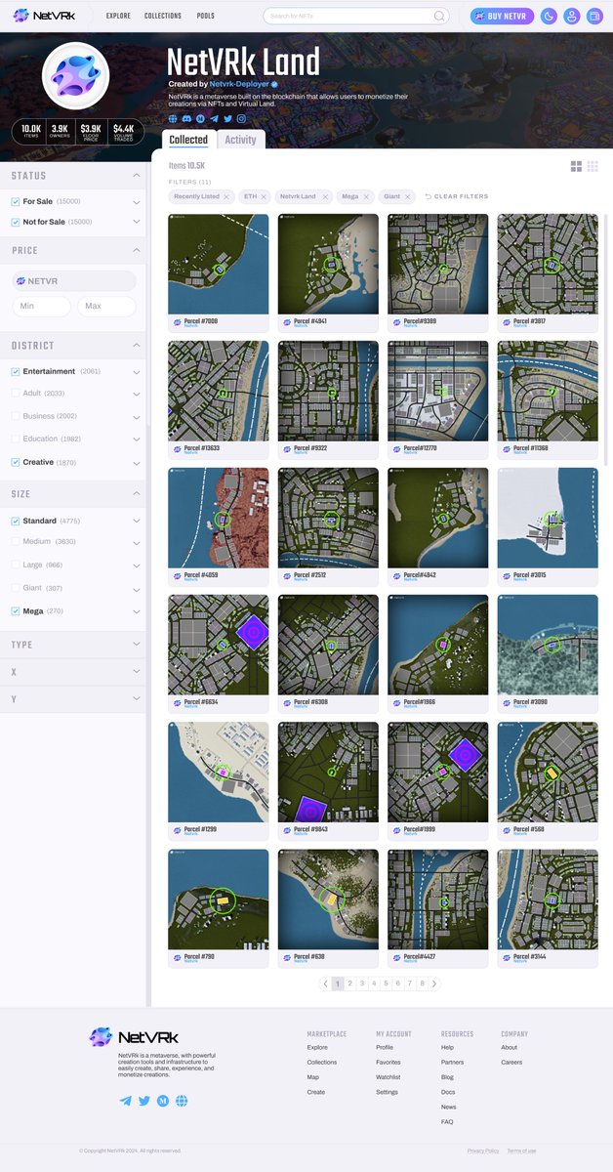Switch to small grid view icon
Image resolution: width=613 pixels, height=1172 pixels.
pyautogui.click(x=593, y=167)
